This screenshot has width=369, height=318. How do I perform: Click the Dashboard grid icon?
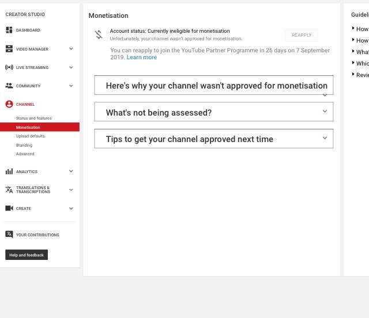point(9,30)
